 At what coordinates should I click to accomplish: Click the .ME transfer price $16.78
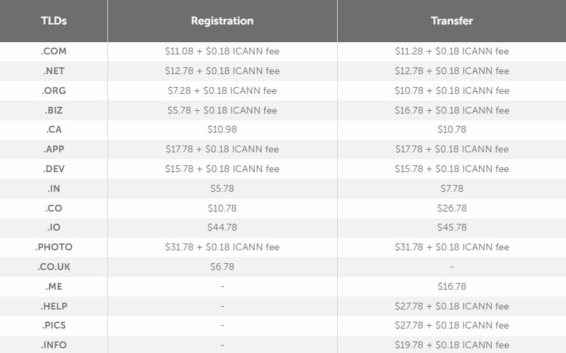(x=452, y=286)
